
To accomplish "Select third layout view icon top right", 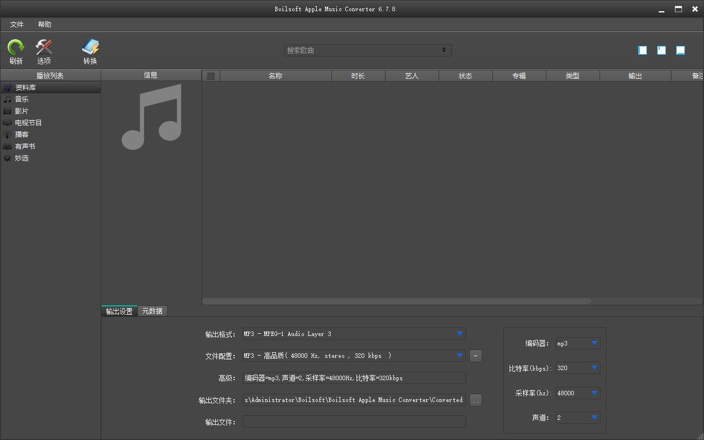I will tap(681, 50).
